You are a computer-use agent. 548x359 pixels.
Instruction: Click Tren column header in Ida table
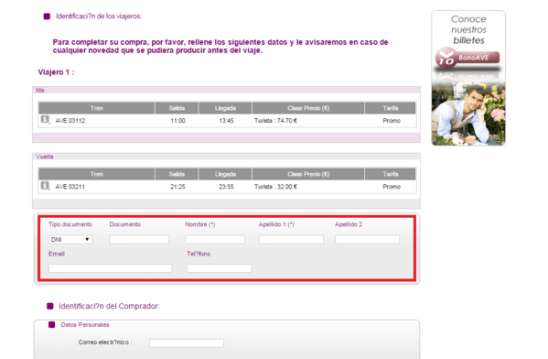(96, 108)
